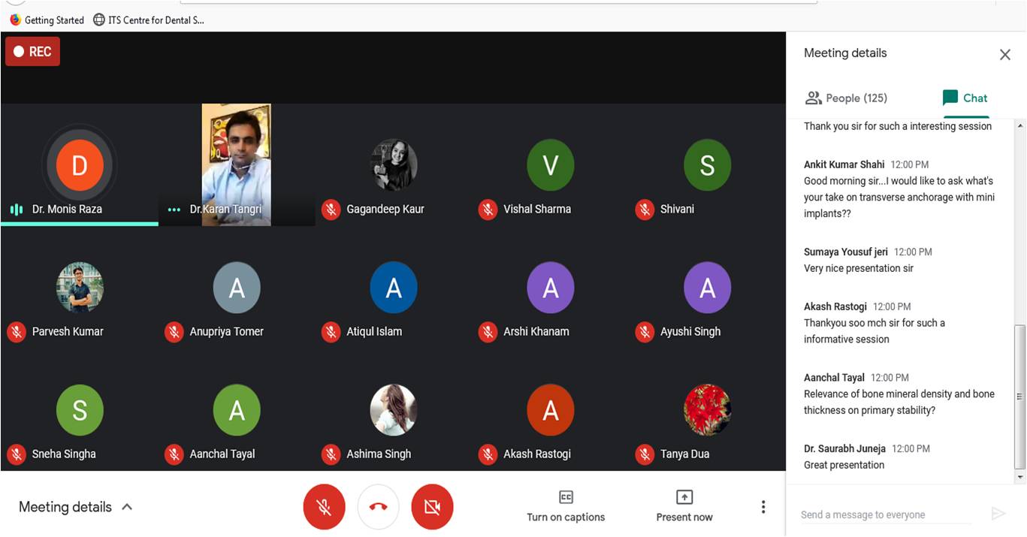The image size is (1027, 537).
Task: Select Tanya Dua's red flower thumbnail
Action: point(707,410)
